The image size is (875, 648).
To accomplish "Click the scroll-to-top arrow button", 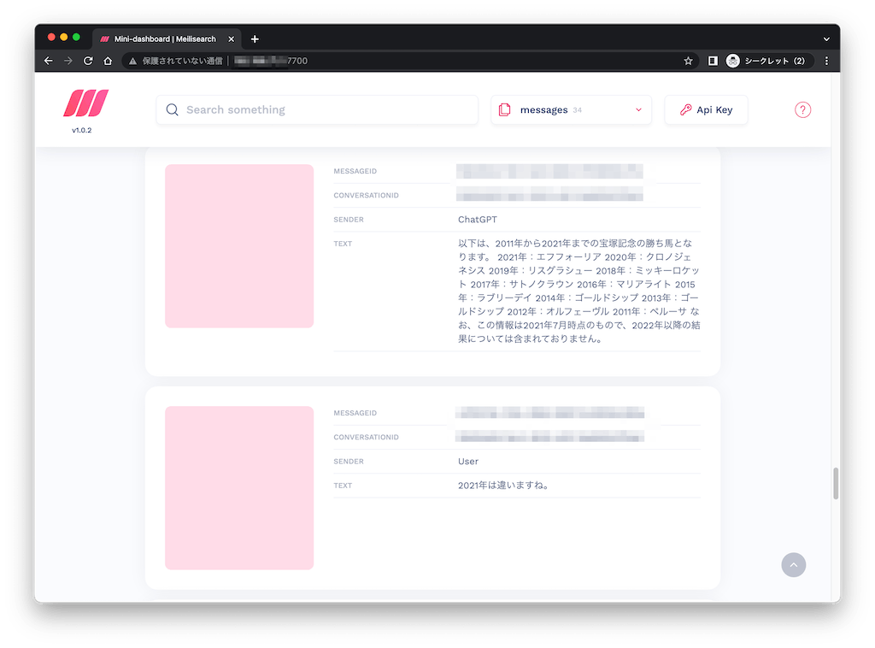I will 794,565.
